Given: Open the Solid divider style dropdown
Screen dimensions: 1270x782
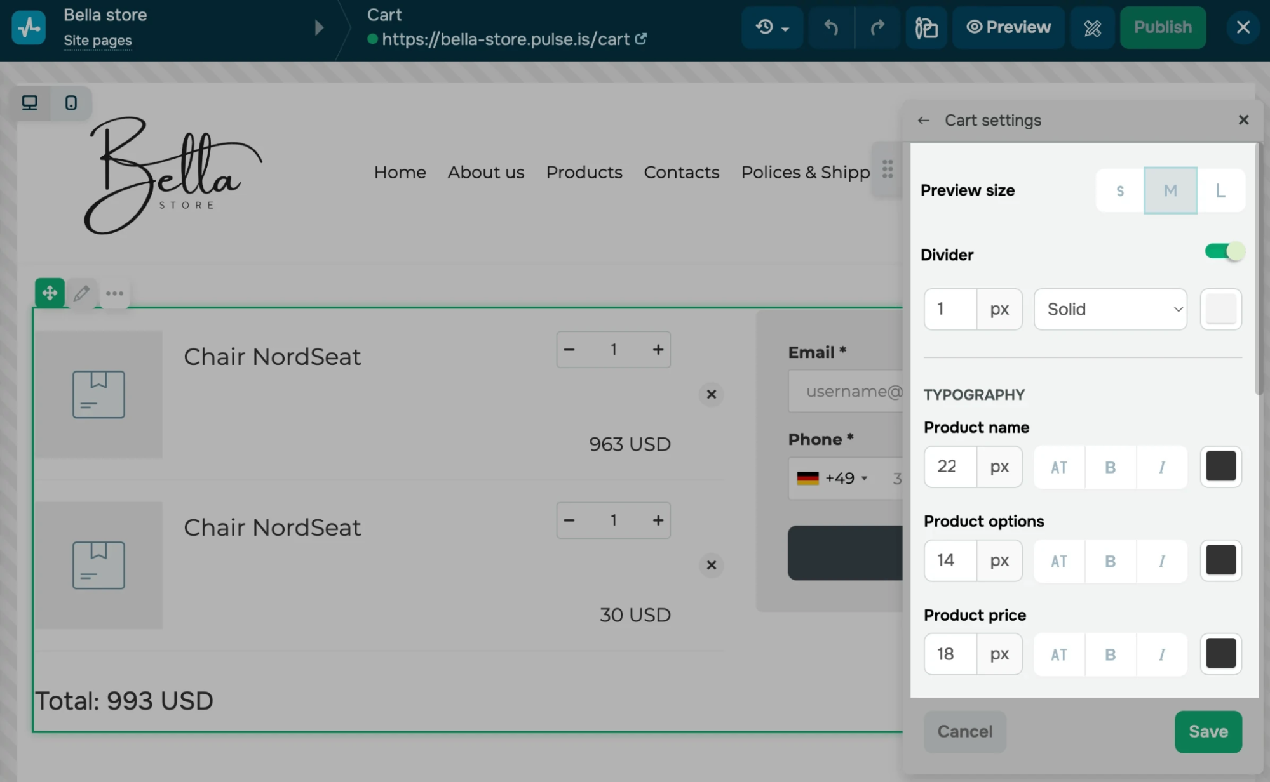Looking at the screenshot, I should click(x=1110, y=309).
